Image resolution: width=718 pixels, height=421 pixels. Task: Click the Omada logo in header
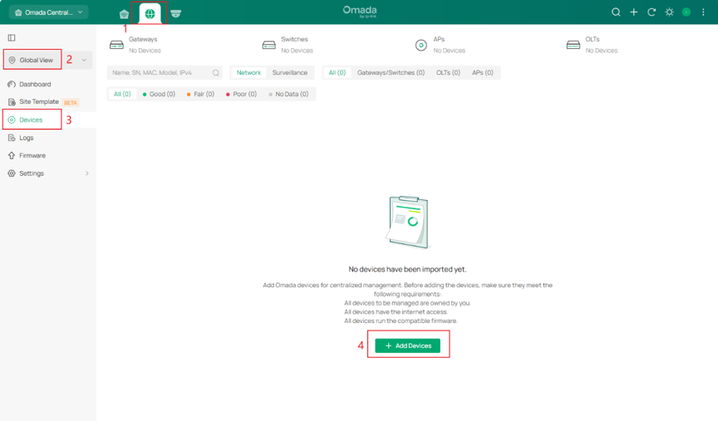[x=360, y=12]
